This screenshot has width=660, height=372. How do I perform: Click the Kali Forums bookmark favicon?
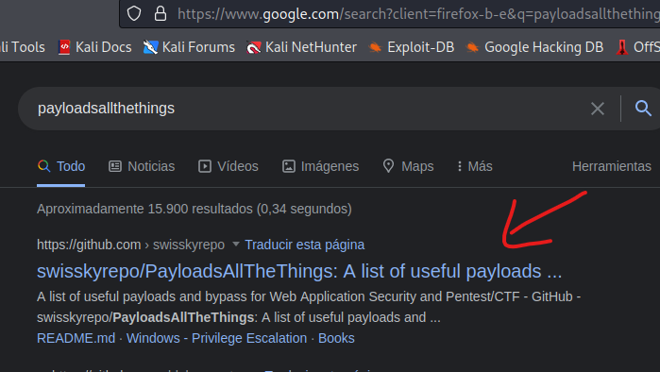(x=150, y=47)
